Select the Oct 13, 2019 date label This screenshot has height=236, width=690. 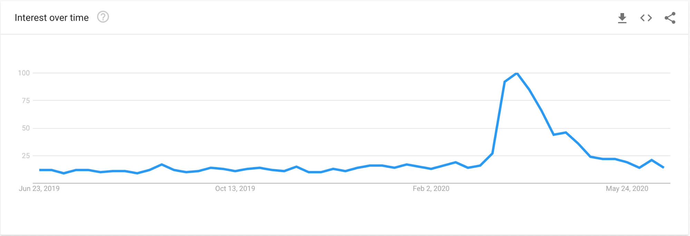[235, 188]
